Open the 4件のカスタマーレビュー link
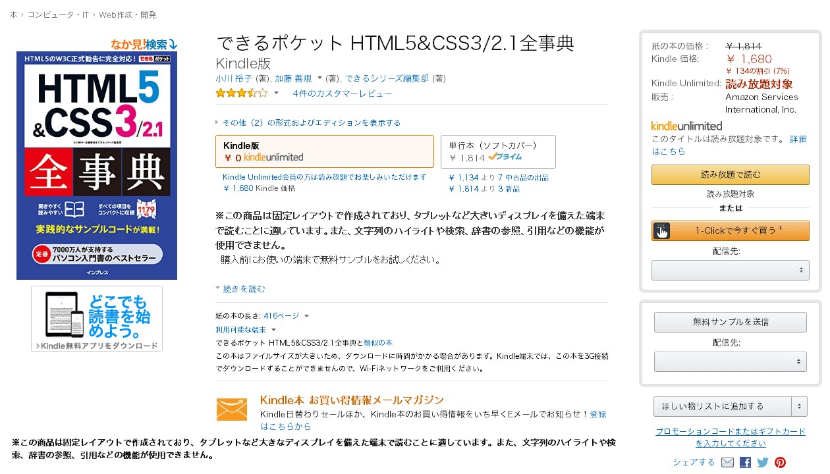This screenshot has width=830, height=474. (x=343, y=93)
